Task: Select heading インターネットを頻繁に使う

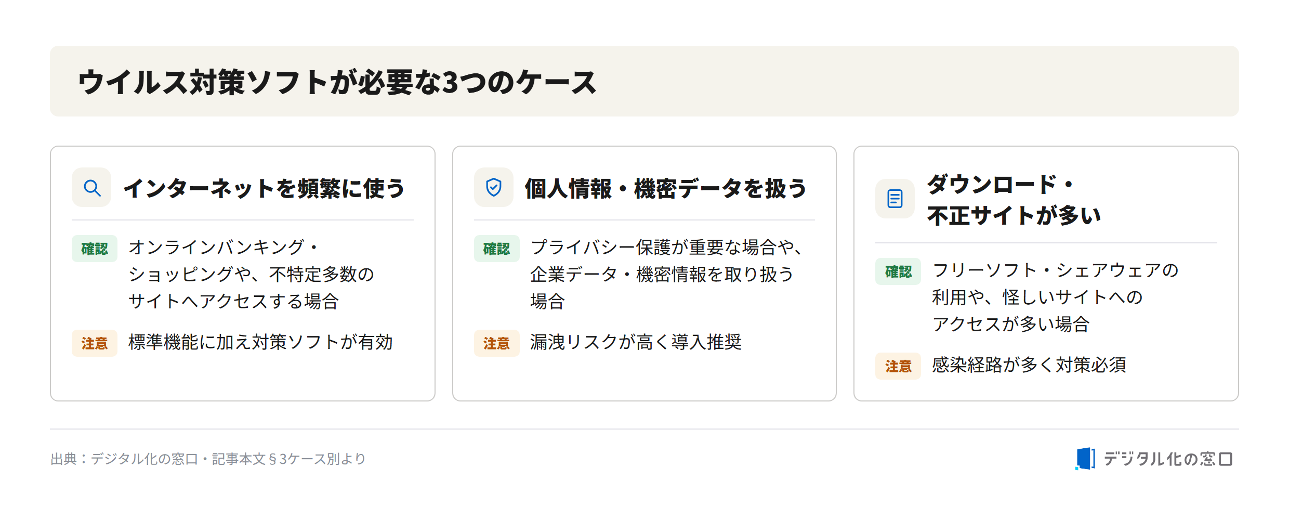Action: [x=264, y=188]
